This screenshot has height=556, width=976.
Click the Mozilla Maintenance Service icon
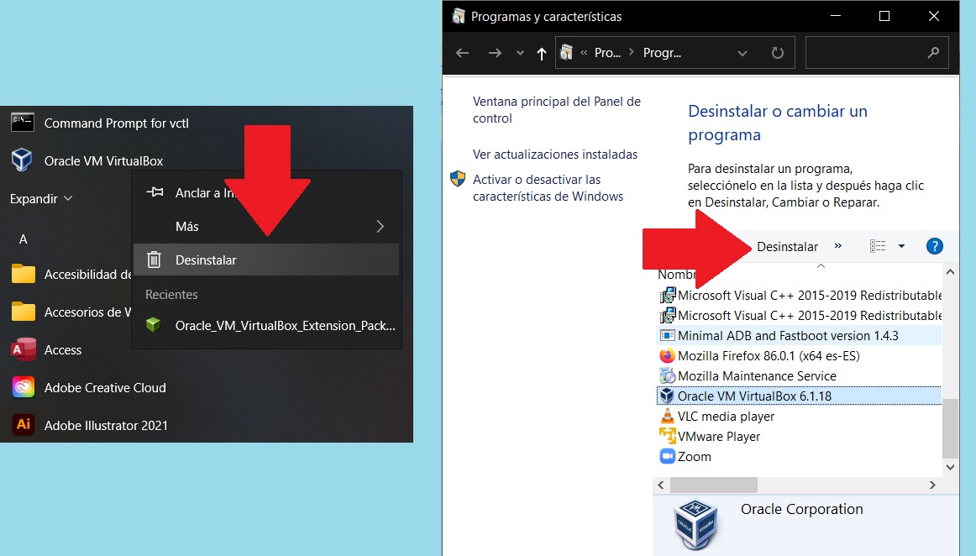(x=667, y=375)
